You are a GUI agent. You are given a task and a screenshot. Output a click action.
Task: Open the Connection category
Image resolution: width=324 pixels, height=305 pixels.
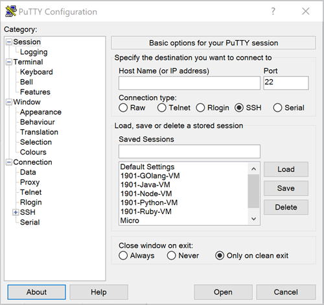32,162
